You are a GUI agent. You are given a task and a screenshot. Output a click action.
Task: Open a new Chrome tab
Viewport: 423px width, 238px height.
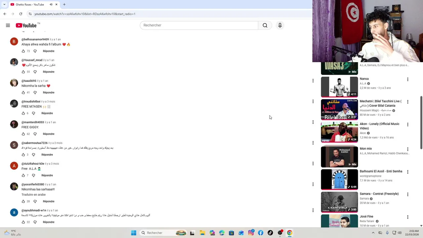pyautogui.click(x=64, y=5)
